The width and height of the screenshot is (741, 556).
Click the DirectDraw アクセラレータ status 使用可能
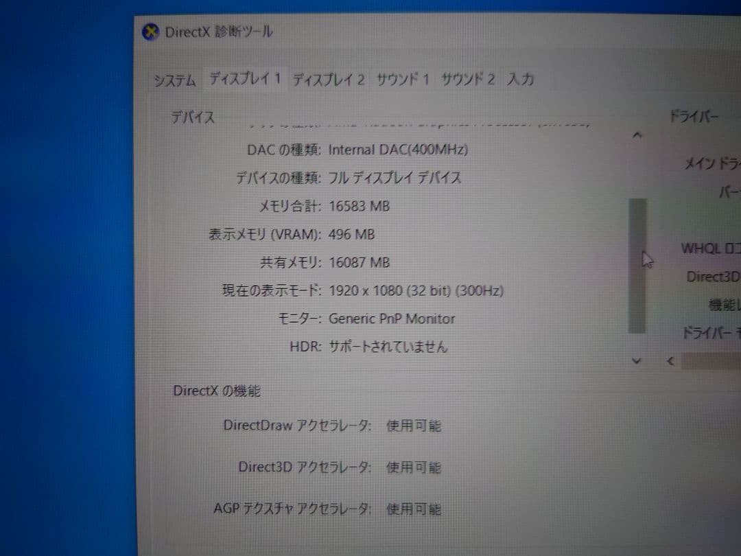(414, 426)
